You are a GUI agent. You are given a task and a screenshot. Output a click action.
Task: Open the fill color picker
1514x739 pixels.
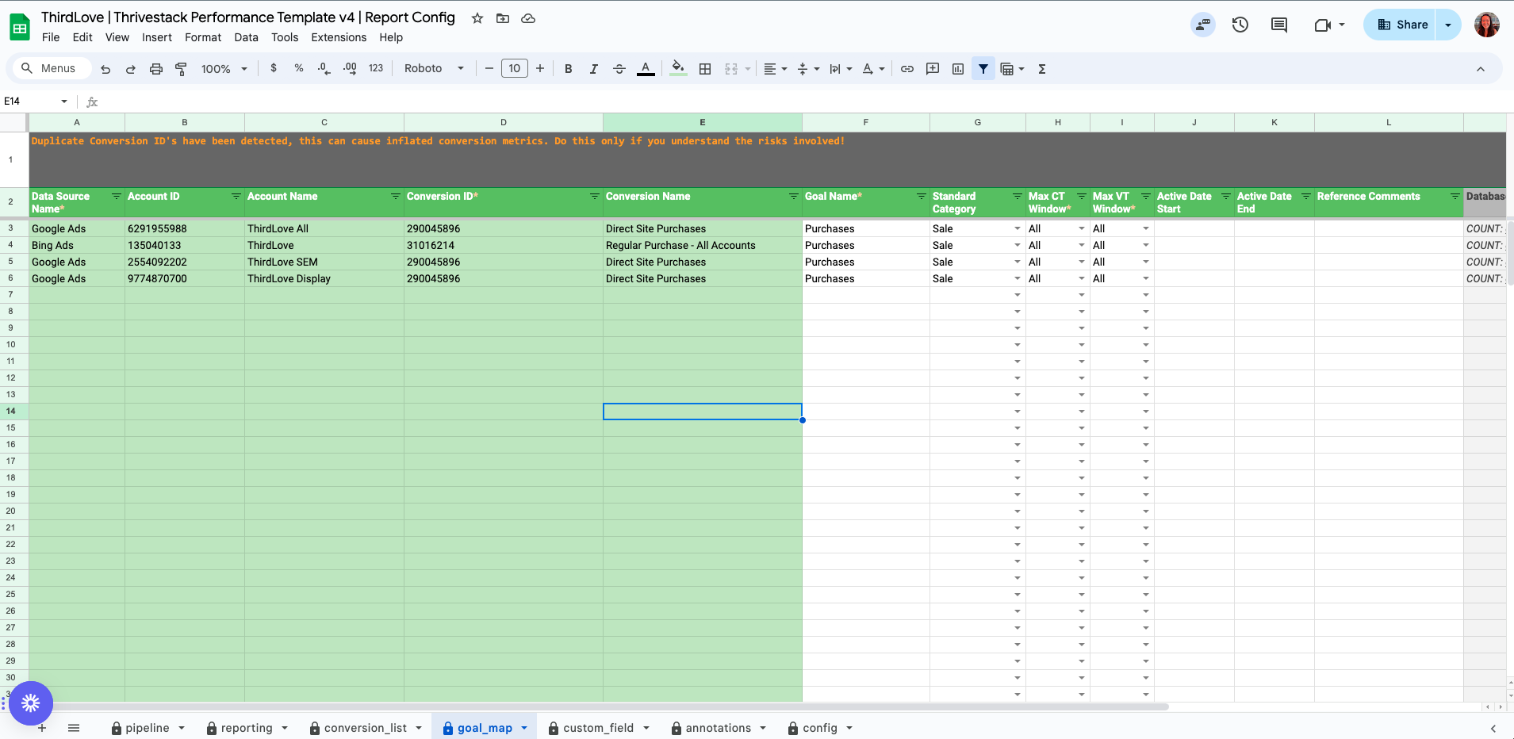click(678, 69)
